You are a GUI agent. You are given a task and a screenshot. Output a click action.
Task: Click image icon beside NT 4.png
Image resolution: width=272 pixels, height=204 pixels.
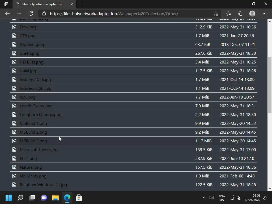tap(14, 158)
